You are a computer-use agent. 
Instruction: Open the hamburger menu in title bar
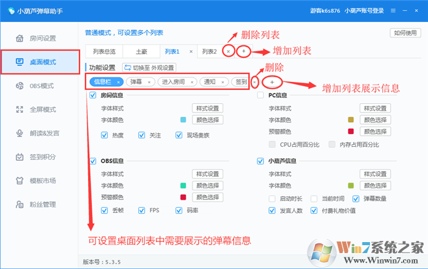393,10
